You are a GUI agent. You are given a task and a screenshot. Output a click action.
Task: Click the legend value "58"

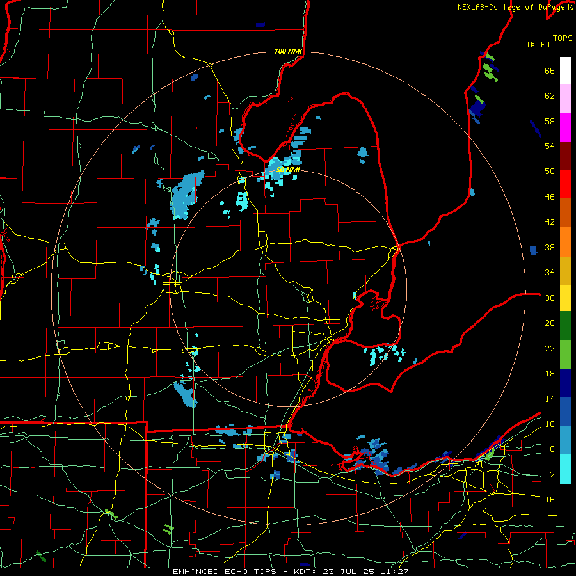pyautogui.click(x=550, y=121)
